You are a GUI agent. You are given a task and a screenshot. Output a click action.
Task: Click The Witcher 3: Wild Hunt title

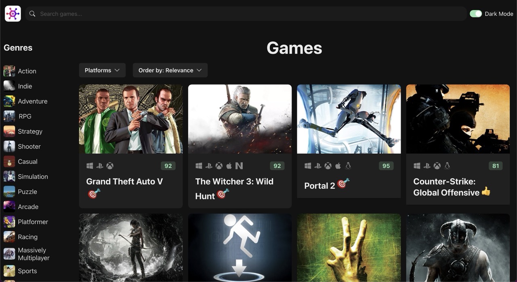tap(234, 189)
